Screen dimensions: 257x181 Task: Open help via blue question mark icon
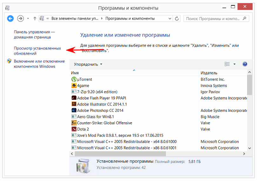point(245,64)
